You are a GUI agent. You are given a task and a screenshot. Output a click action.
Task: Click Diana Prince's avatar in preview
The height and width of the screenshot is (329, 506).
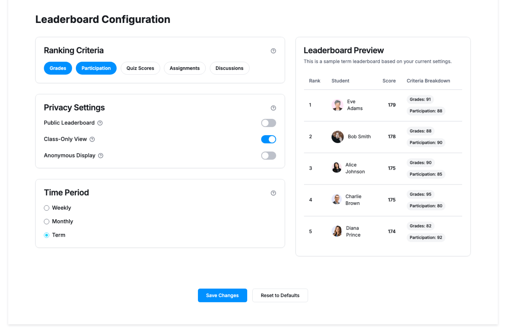point(337,231)
